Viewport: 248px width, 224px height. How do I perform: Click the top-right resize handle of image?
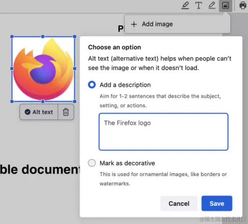(x=75, y=37)
